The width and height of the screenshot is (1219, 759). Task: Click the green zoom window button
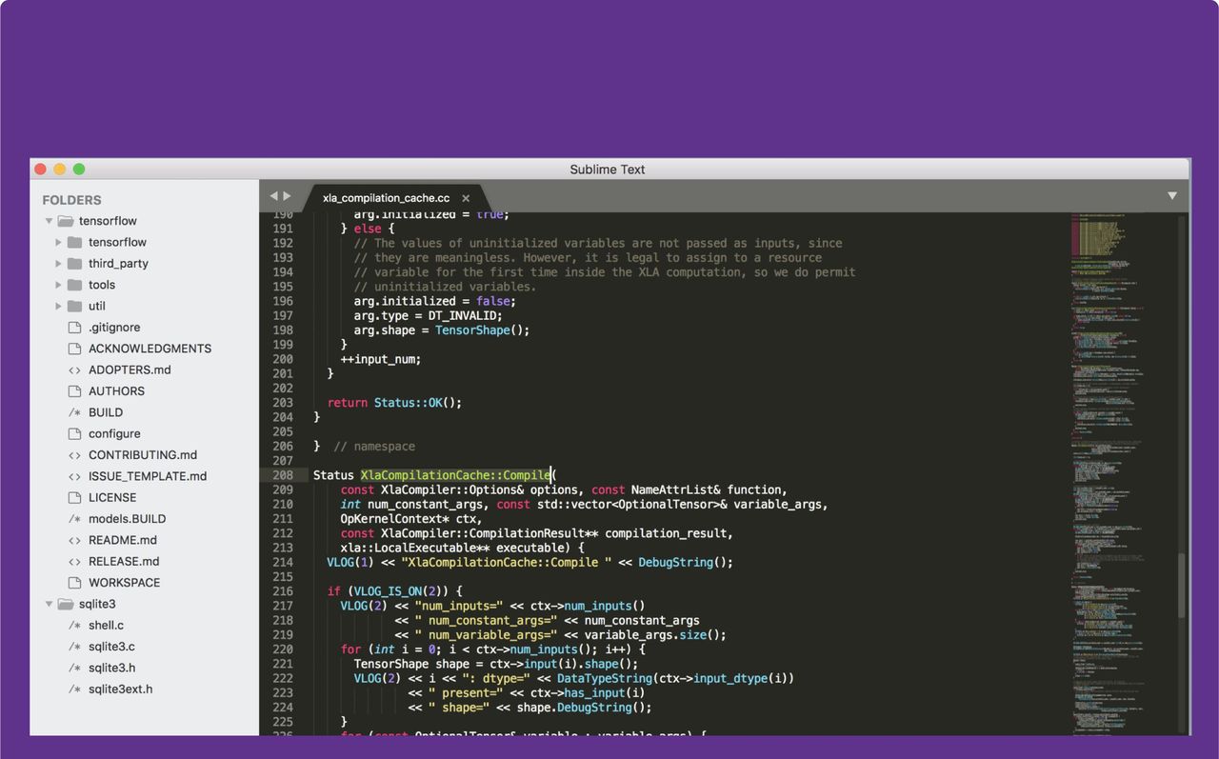(79, 170)
